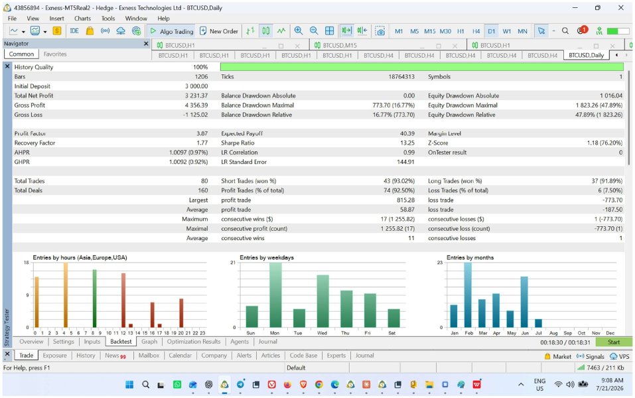Open the Market shopping bag icon
Viewport: 635px width, 398px height.
click(x=90, y=31)
